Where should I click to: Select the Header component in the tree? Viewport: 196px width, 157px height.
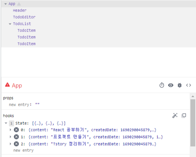[x=20, y=10]
